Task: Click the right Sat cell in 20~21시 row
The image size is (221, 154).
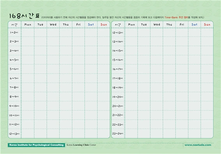Action: (x=194, y=106)
